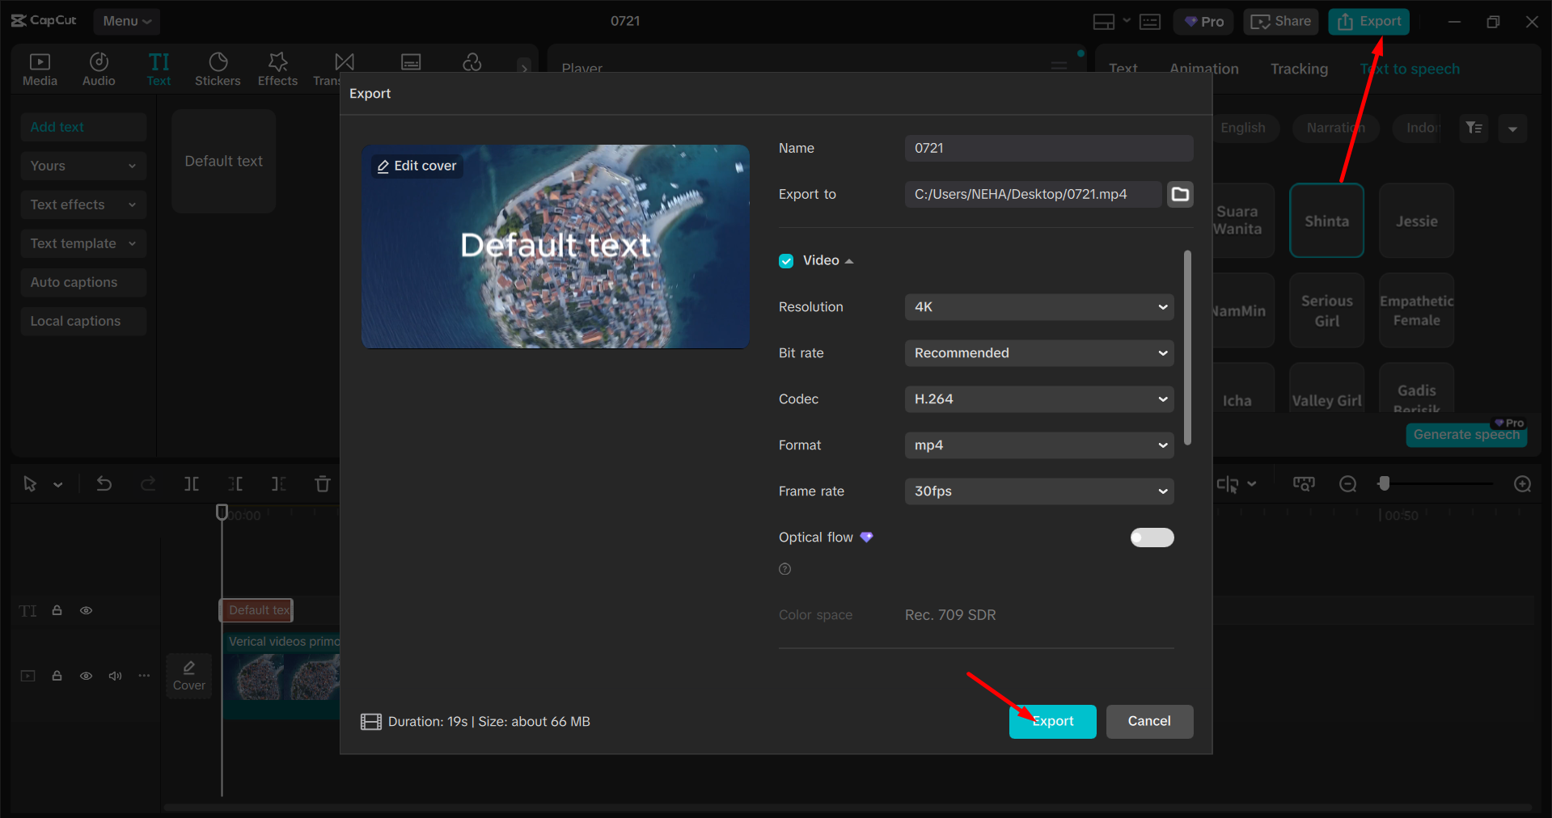Image resolution: width=1552 pixels, height=818 pixels.
Task: Click the voice filter icon
Action: (x=1474, y=128)
